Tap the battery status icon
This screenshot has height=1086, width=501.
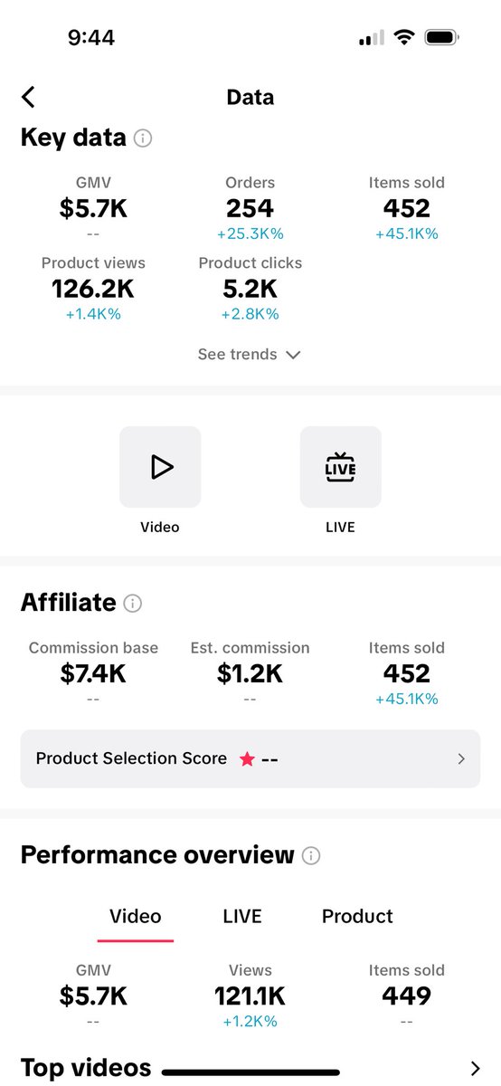coord(443,38)
